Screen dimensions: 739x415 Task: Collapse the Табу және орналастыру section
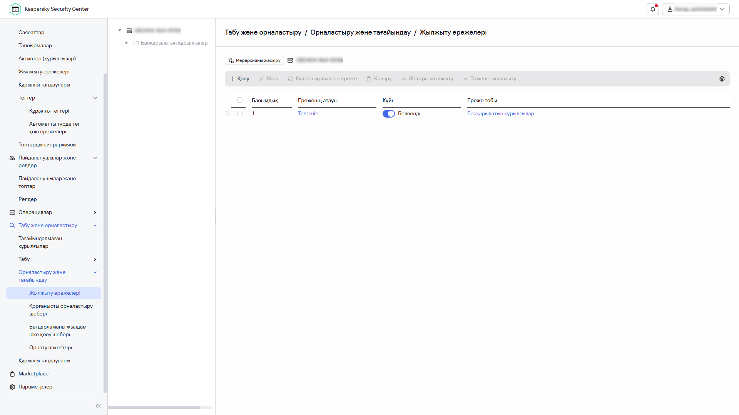[95, 226]
